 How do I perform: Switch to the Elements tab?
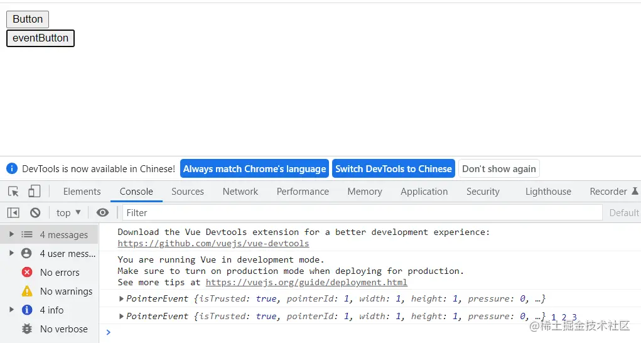(x=82, y=192)
